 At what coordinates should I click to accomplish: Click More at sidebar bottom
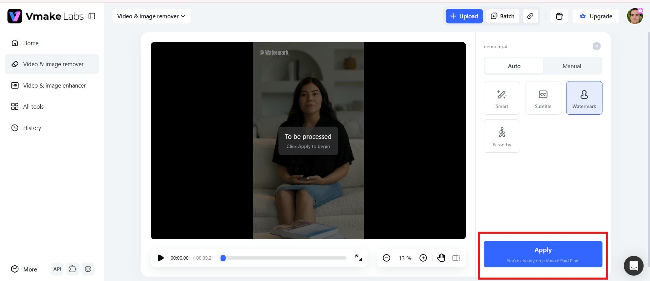tap(24, 269)
